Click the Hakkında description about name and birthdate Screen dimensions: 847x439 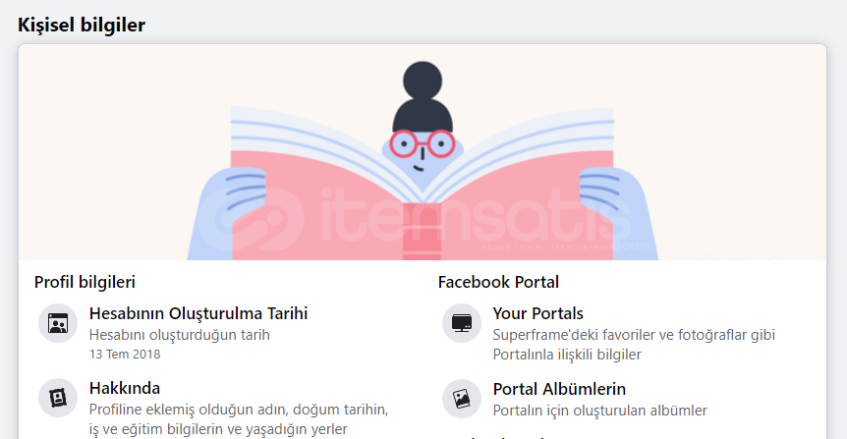pyautogui.click(x=239, y=419)
